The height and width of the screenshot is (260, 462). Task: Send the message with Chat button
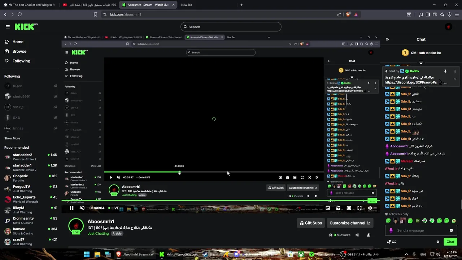[x=450, y=242]
